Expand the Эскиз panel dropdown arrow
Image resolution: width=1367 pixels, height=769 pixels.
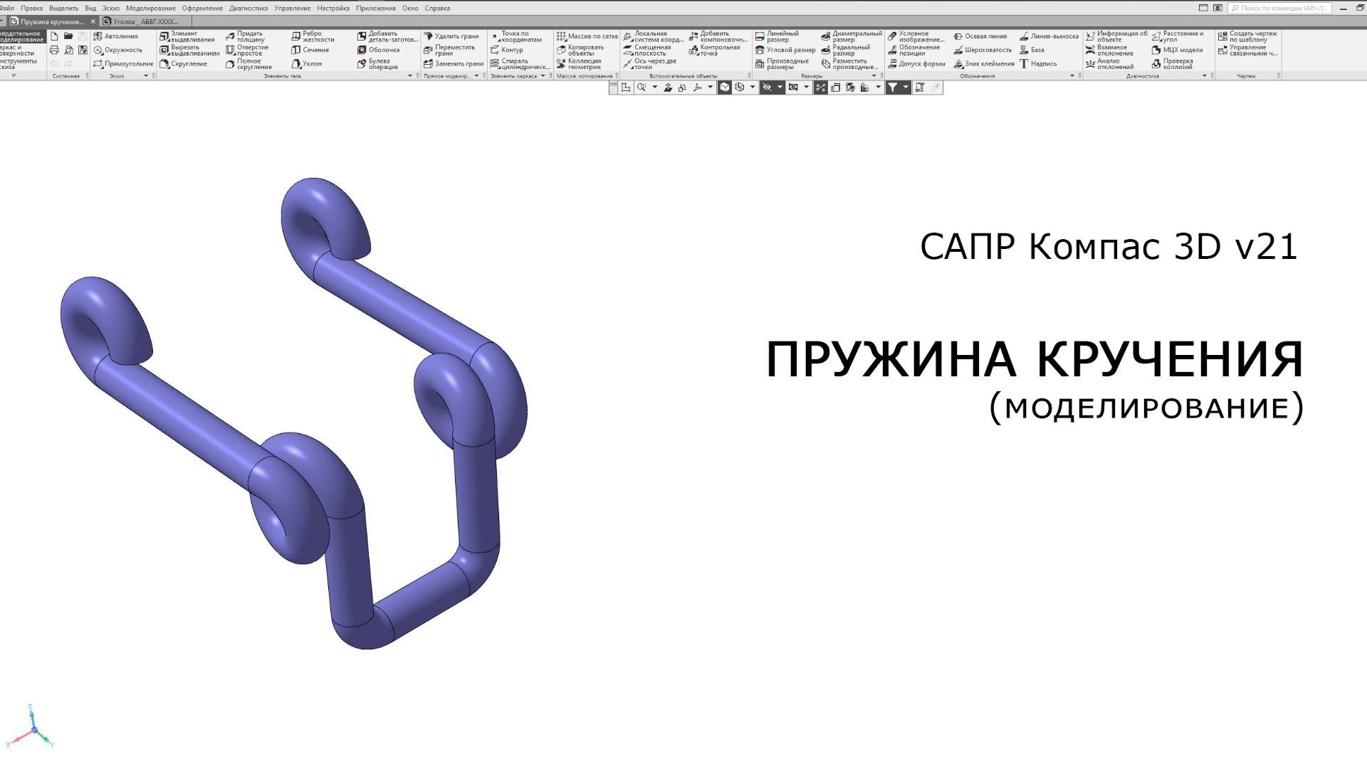point(146,76)
